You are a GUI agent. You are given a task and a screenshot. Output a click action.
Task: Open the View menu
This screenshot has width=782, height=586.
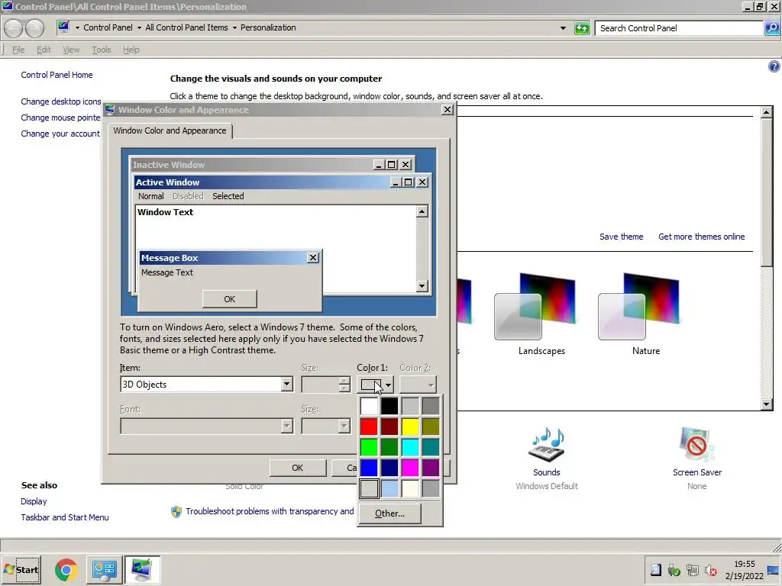[71, 50]
